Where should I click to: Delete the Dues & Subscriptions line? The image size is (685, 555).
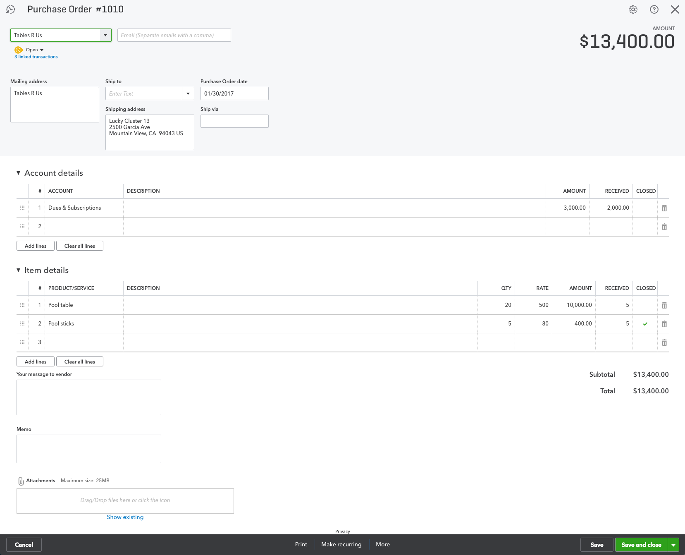(x=664, y=208)
